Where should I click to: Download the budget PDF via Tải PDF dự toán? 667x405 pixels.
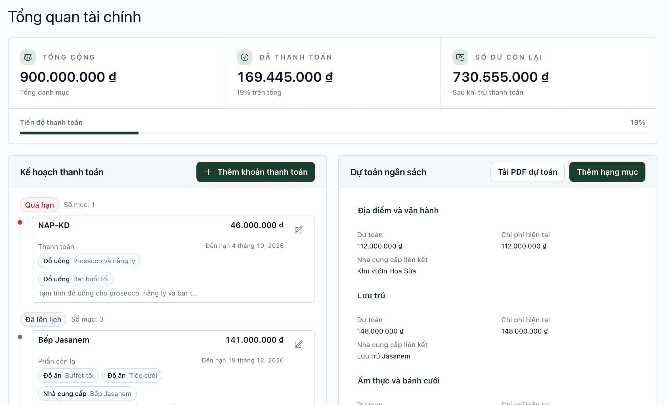pos(527,172)
